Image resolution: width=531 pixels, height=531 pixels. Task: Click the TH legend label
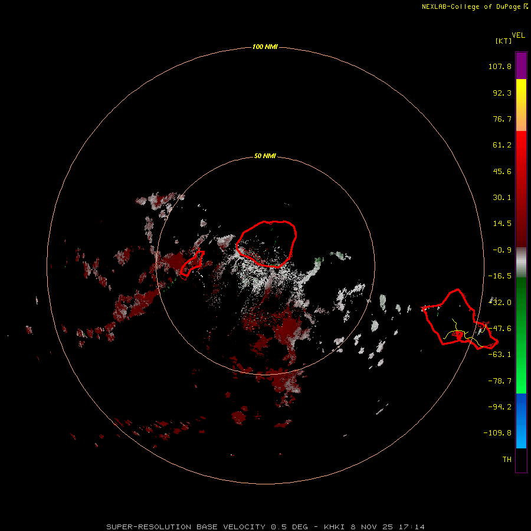(x=507, y=460)
